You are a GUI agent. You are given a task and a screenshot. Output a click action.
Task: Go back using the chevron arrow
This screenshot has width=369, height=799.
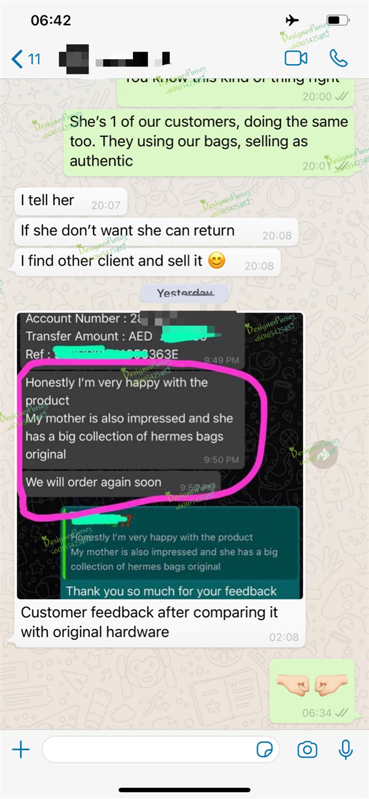(x=17, y=59)
